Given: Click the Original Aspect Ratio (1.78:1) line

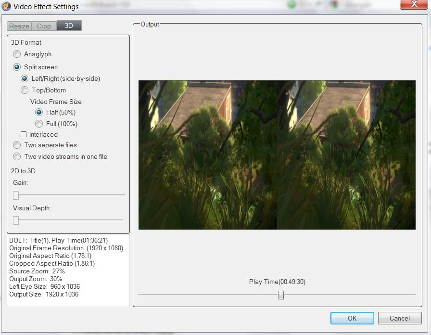Looking at the screenshot, I should pos(51,256).
